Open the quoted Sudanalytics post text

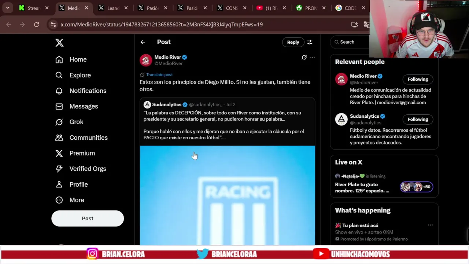click(x=224, y=125)
